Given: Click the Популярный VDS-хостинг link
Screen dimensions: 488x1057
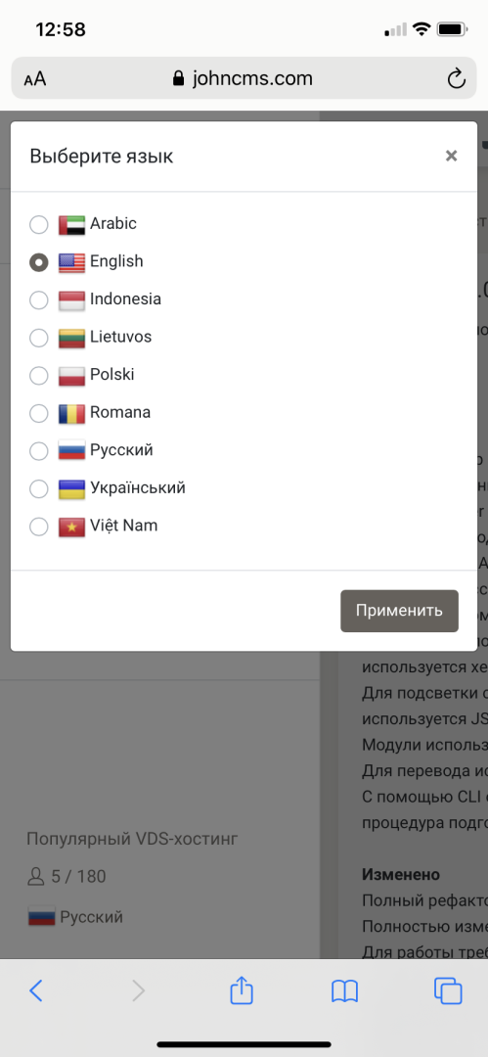Looking at the screenshot, I should (x=133, y=840).
